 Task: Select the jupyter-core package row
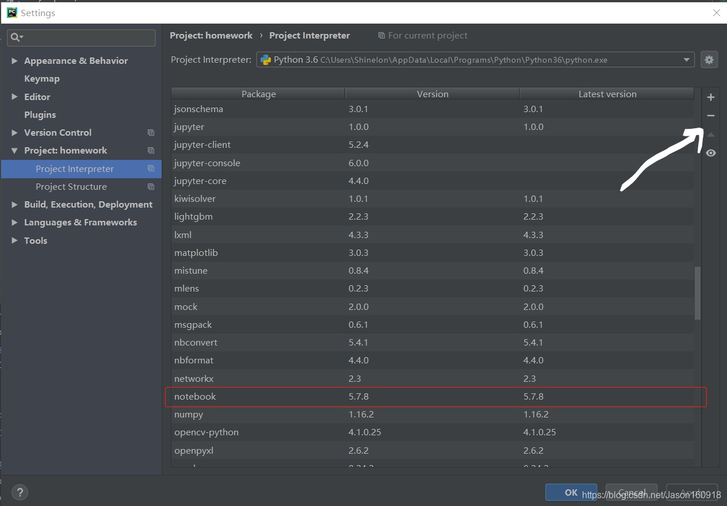(433, 181)
